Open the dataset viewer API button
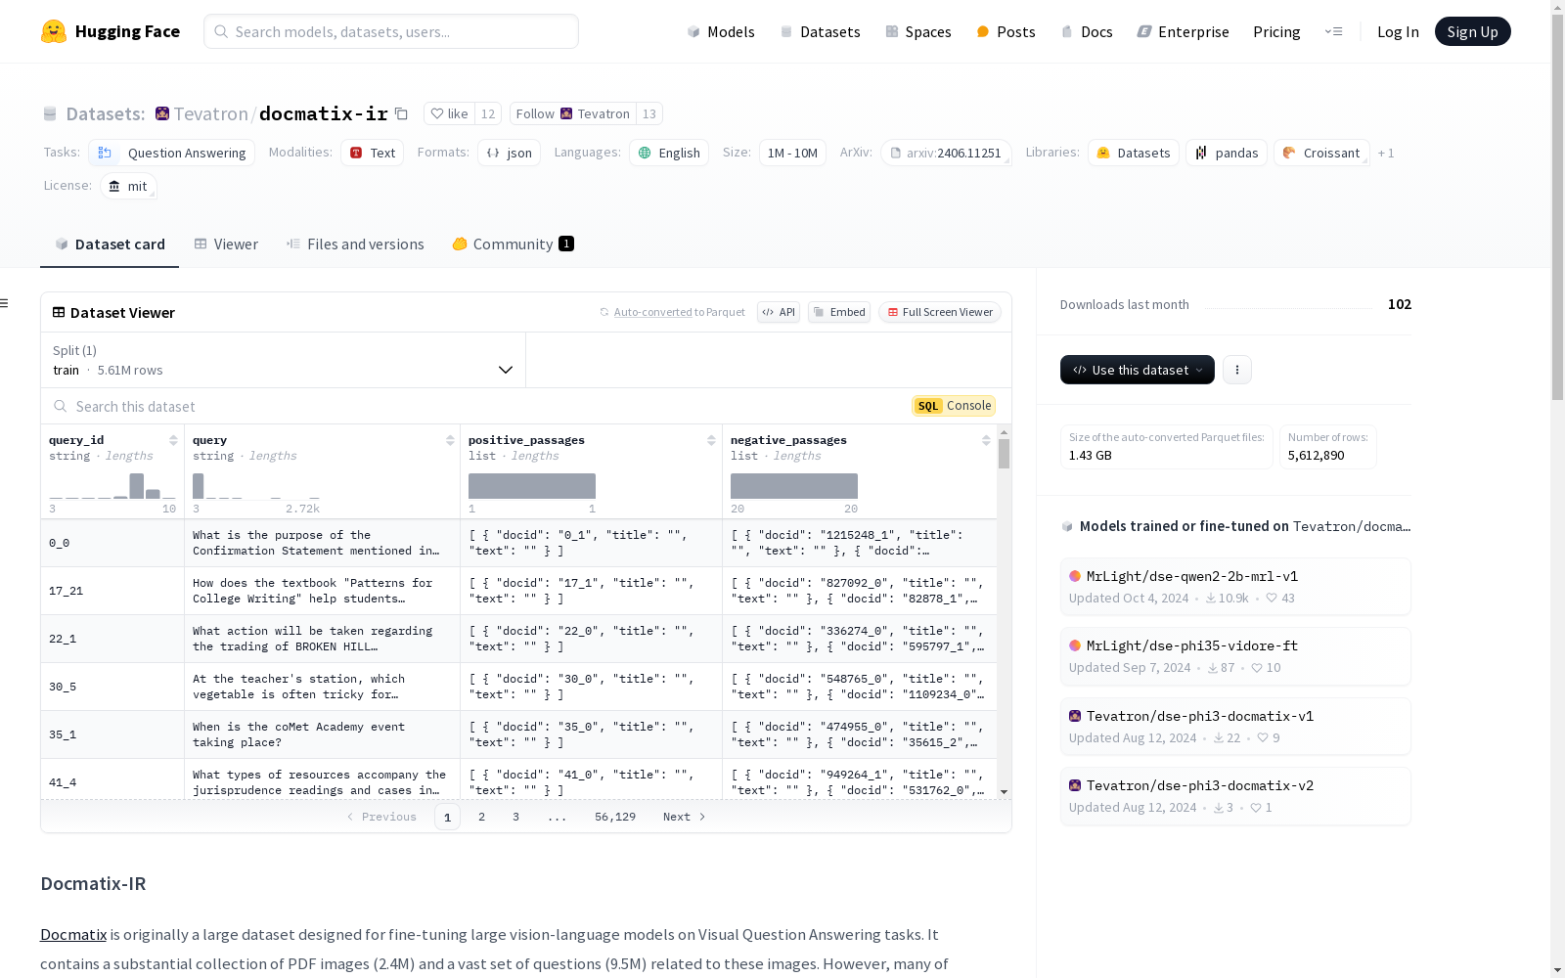The width and height of the screenshot is (1565, 978). tap(779, 312)
